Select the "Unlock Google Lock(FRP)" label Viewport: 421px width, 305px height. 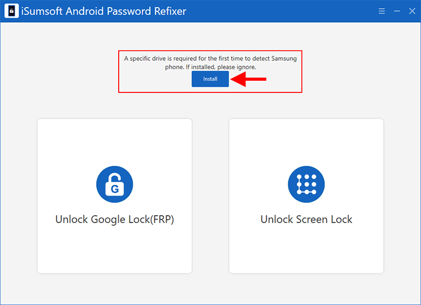(x=115, y=220)
